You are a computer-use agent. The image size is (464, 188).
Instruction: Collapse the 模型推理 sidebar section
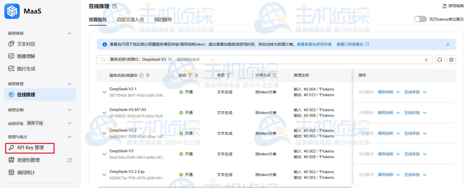(70, 84)
